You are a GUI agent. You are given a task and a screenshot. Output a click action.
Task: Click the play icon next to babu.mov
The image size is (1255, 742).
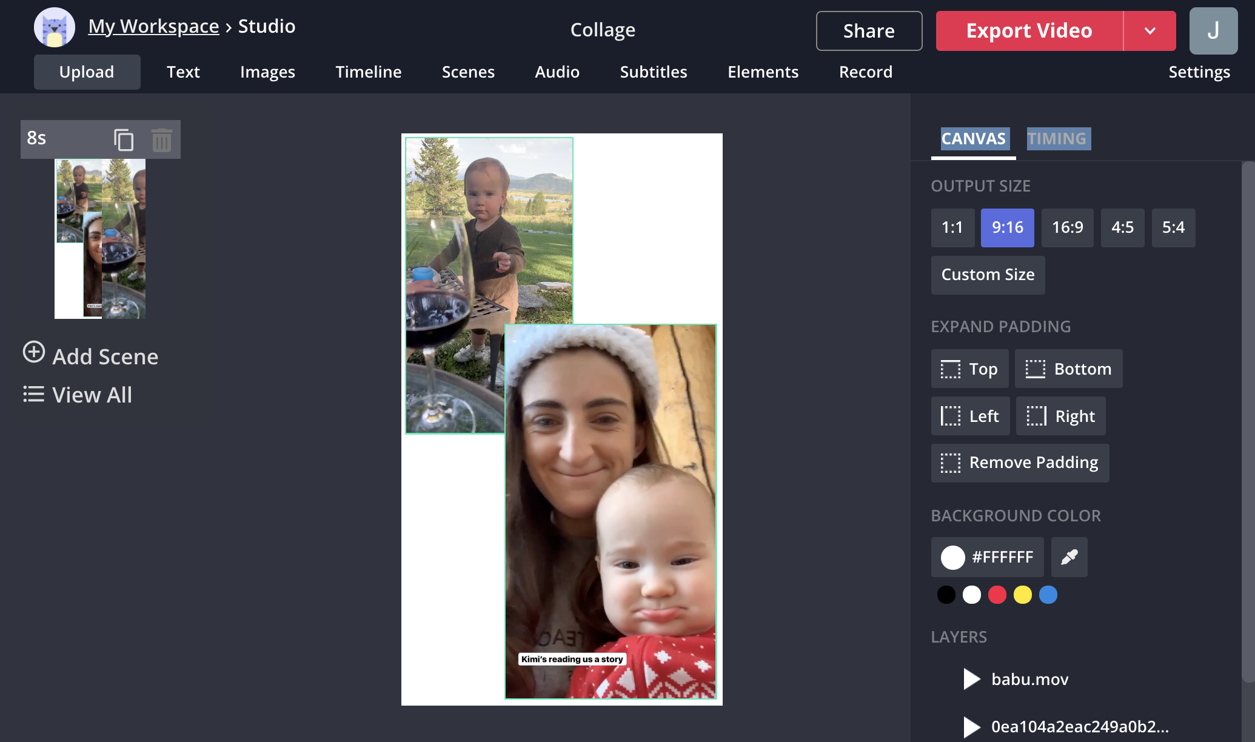tap(972, 679)
